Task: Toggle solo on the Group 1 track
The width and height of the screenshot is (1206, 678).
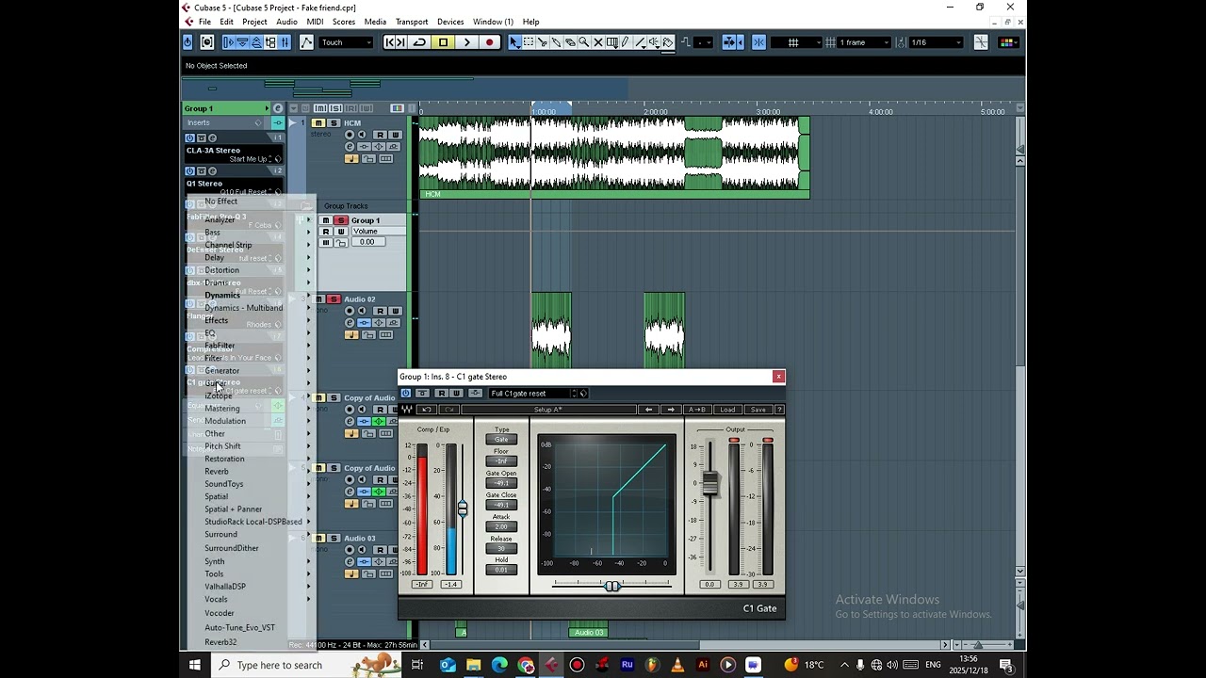Action: point(341,220)
